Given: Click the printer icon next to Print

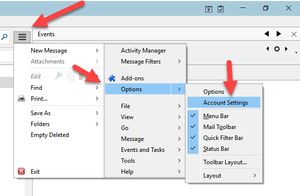Looking at the screenshot, I should [x=21, y=98].
